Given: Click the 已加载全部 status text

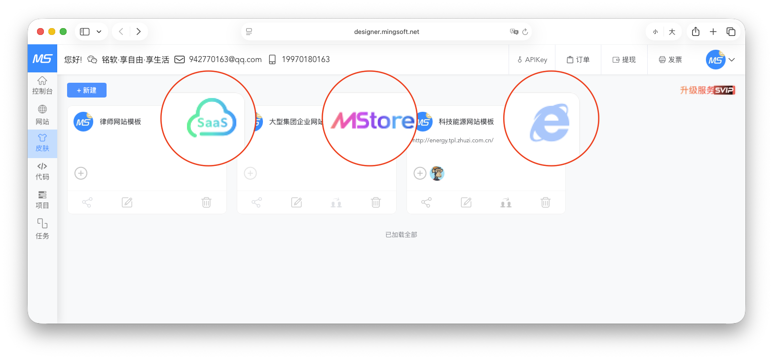Looking at the screenshot, I should point(401,235).
